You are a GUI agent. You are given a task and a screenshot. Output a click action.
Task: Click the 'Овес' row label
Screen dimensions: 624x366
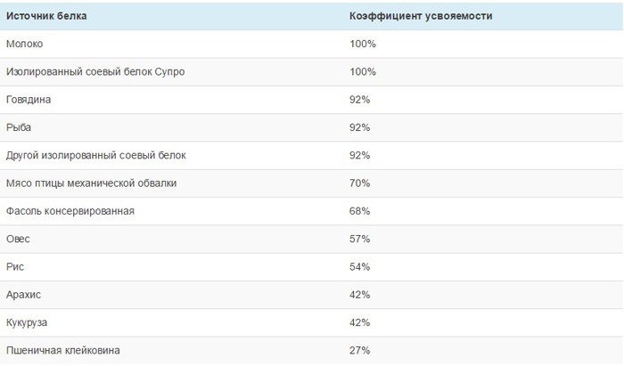point(18,239)
